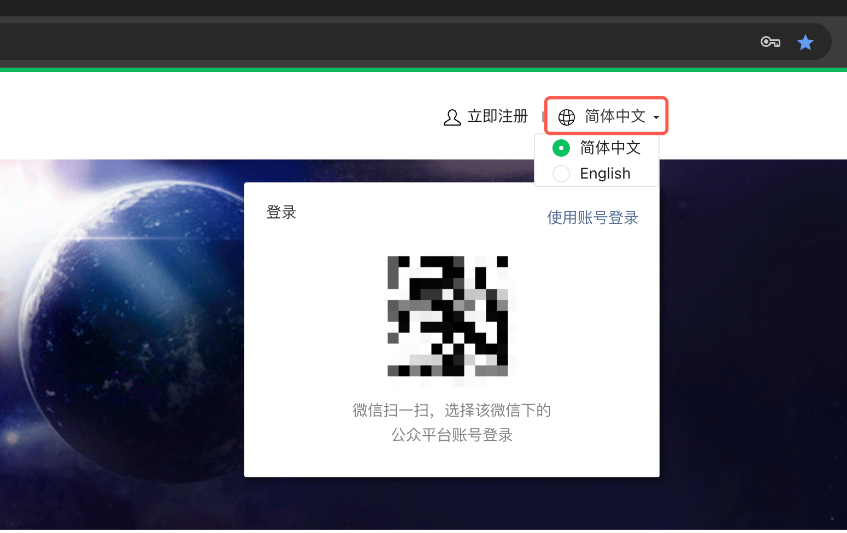
Task: Expand the 简体中文 language dropdown arrow
Action: 656,117
